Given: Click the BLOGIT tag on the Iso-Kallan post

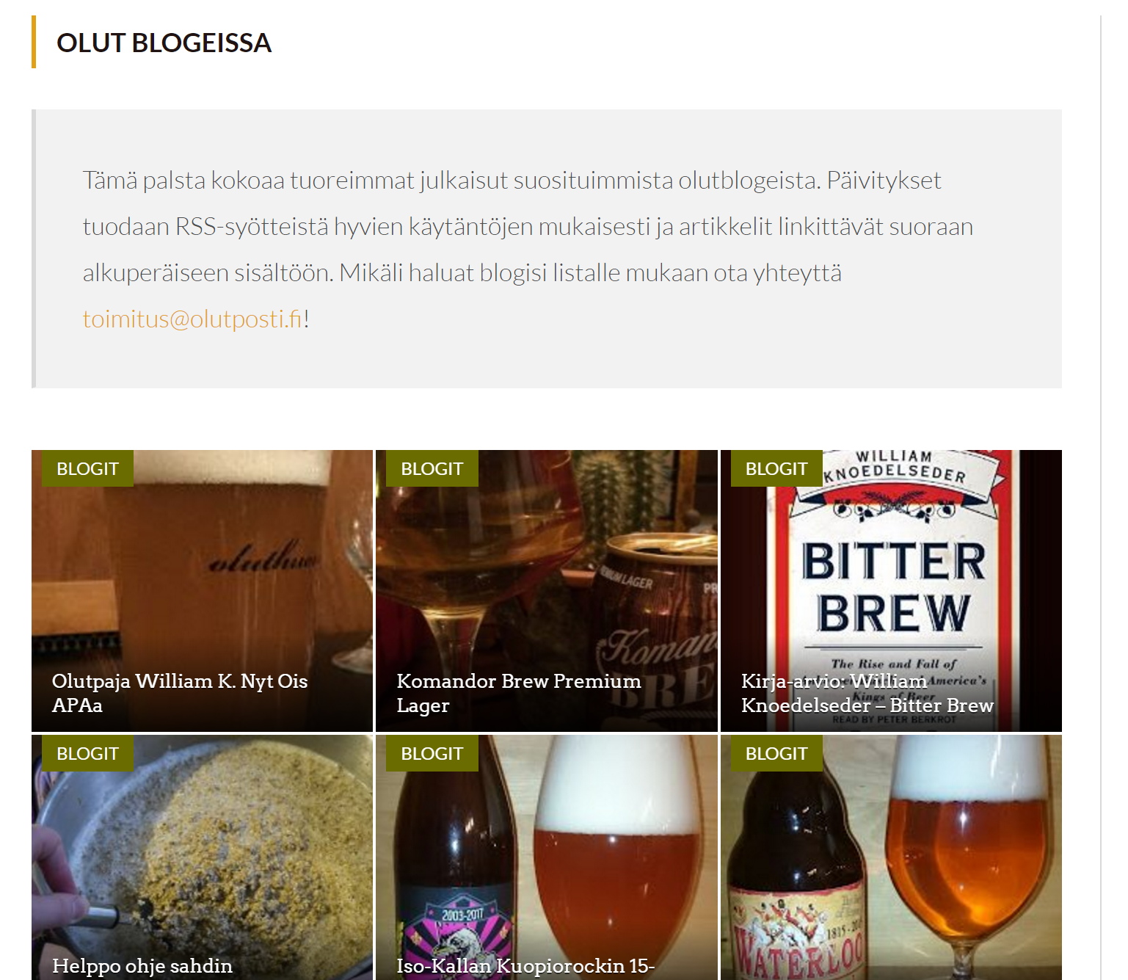Looking at the screenshot, I should pyautogui.click(x=432, y=753).
